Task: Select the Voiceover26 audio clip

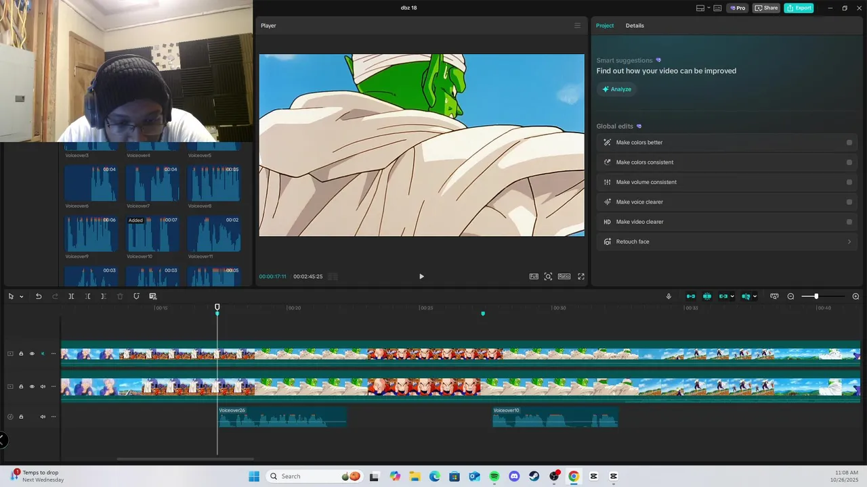Action: point(282,417)
